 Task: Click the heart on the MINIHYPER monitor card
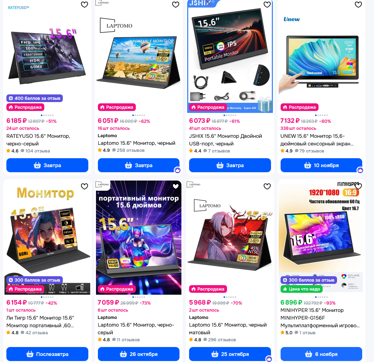point(358,186)
